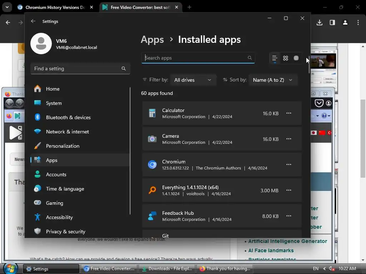Open the VM6 user account avatar
Image resolution: width=366 pixels, height=274 pixels.
(41, 44)
